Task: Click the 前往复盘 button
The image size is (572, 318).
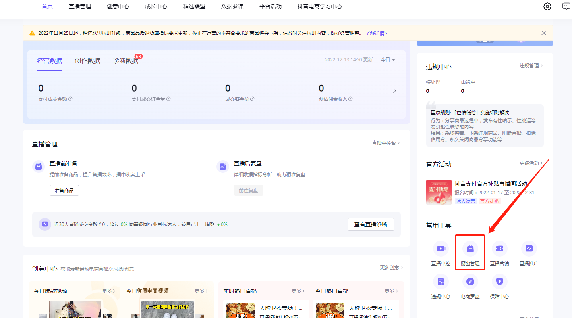Action: tap(249, 190)
